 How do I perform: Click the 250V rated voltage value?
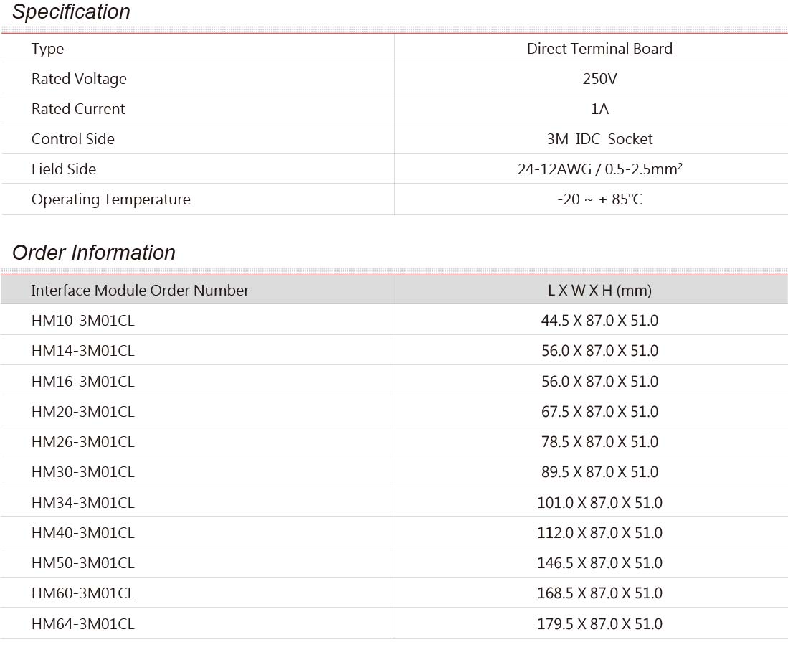[599, 79]
